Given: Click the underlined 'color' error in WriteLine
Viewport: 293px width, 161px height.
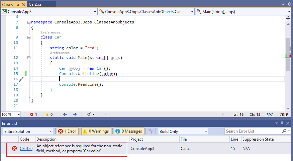Looking at the screenshot, I should 107,74.
